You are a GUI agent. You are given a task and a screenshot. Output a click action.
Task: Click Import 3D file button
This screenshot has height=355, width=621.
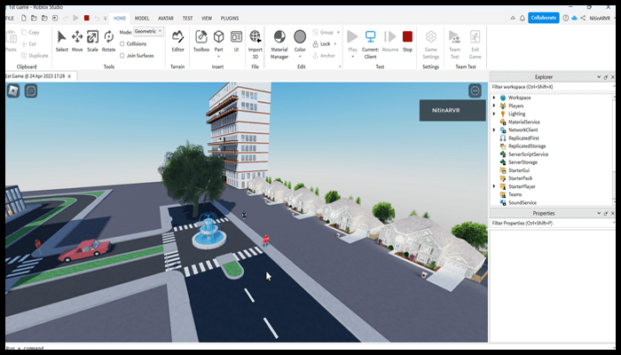coord(255,44)
